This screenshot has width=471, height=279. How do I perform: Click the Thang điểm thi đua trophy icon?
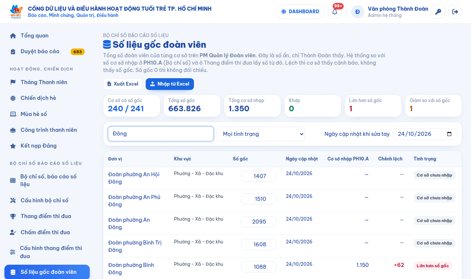pos(13,216)
